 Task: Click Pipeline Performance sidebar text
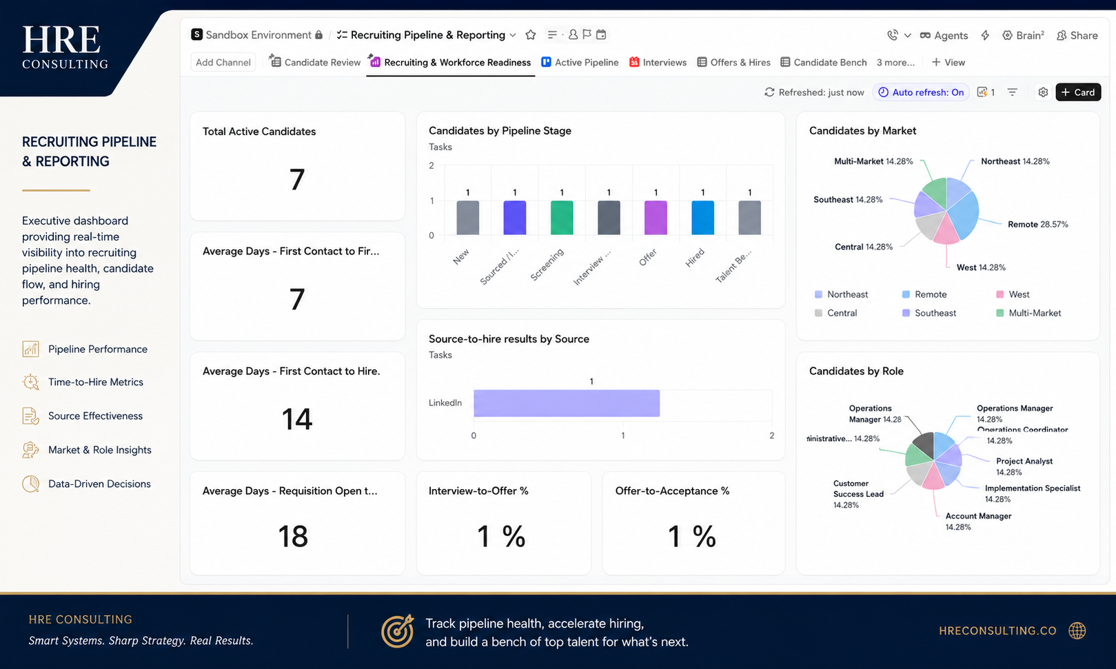pyautogui.click(x=98, y=349)
